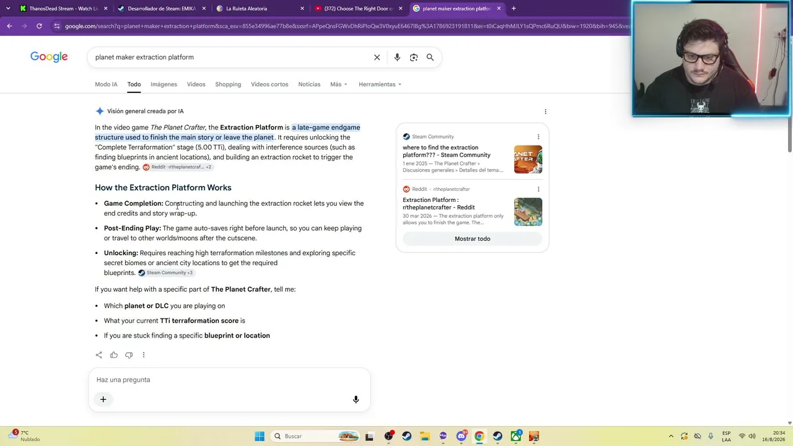Close the La Ruleta Aleatoria tab
Screen dimensions: 793x446
pos(302,9)
